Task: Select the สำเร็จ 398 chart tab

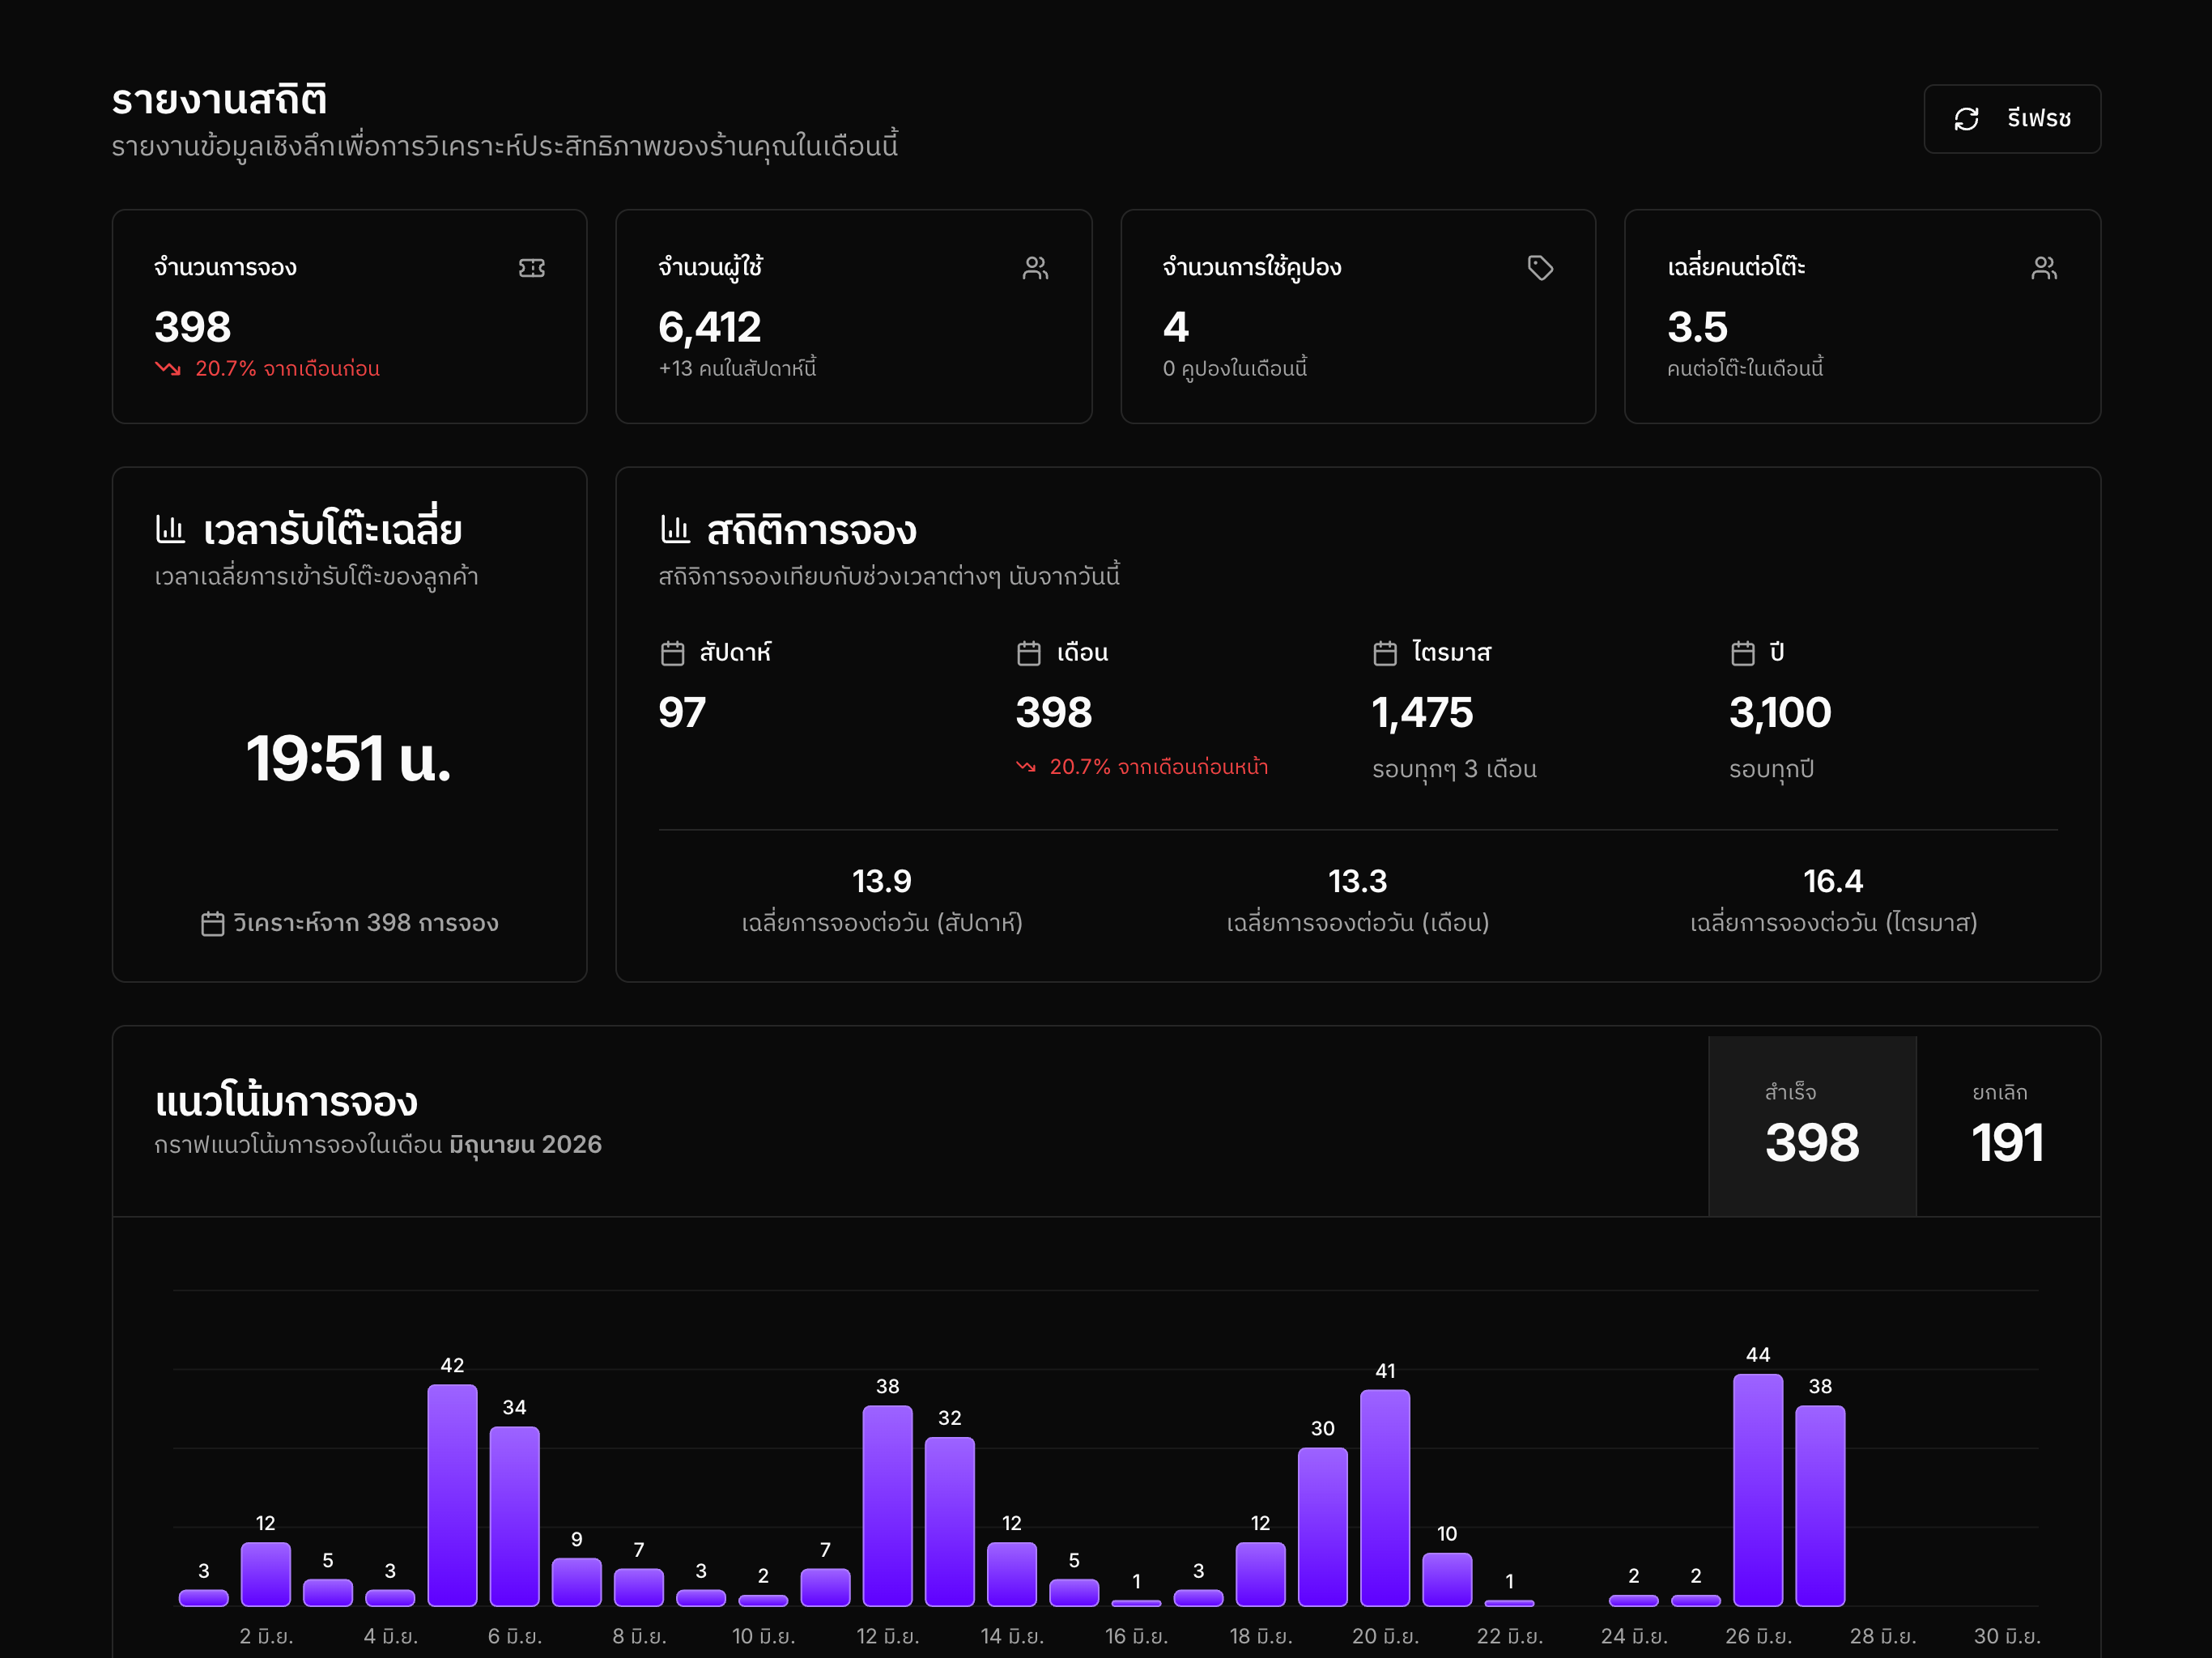Action: [x=1812, y=1126]
